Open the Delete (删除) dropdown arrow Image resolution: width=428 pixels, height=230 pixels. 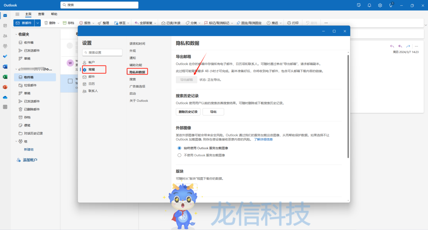(x=58, y=23)
